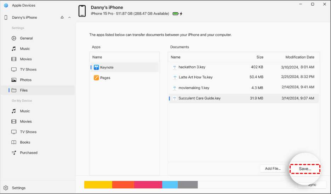Image resolution: width=331 pixels, height=194 pixels.
Task: Click the TV icon under Settings
Action: [14, 69]
